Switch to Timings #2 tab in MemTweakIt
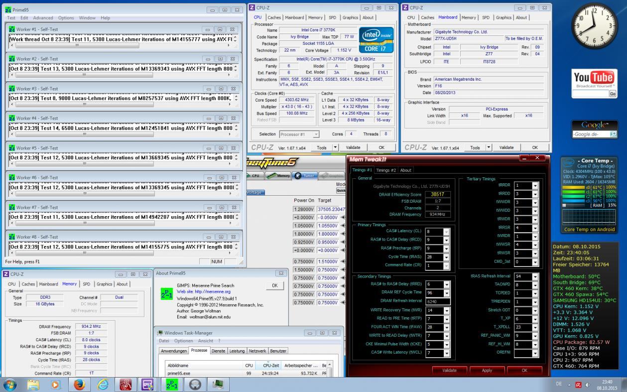Viewport: 627px width, 392px height. click(386, 170)
